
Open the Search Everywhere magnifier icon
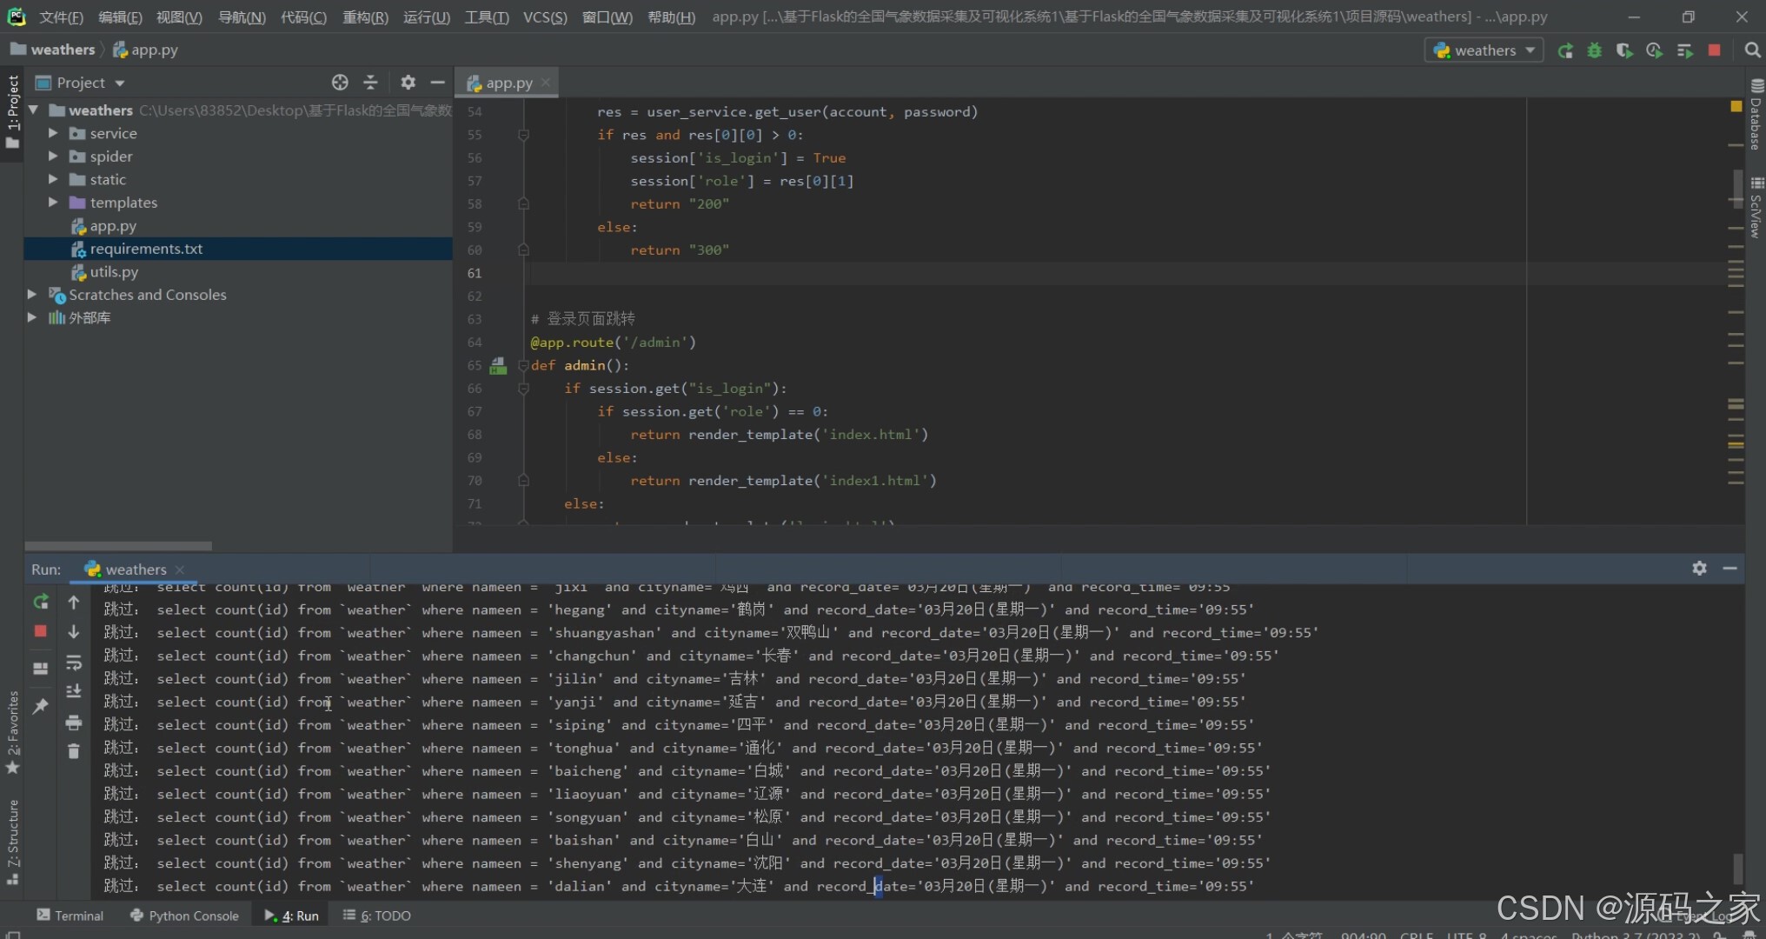coord(1752,50)
